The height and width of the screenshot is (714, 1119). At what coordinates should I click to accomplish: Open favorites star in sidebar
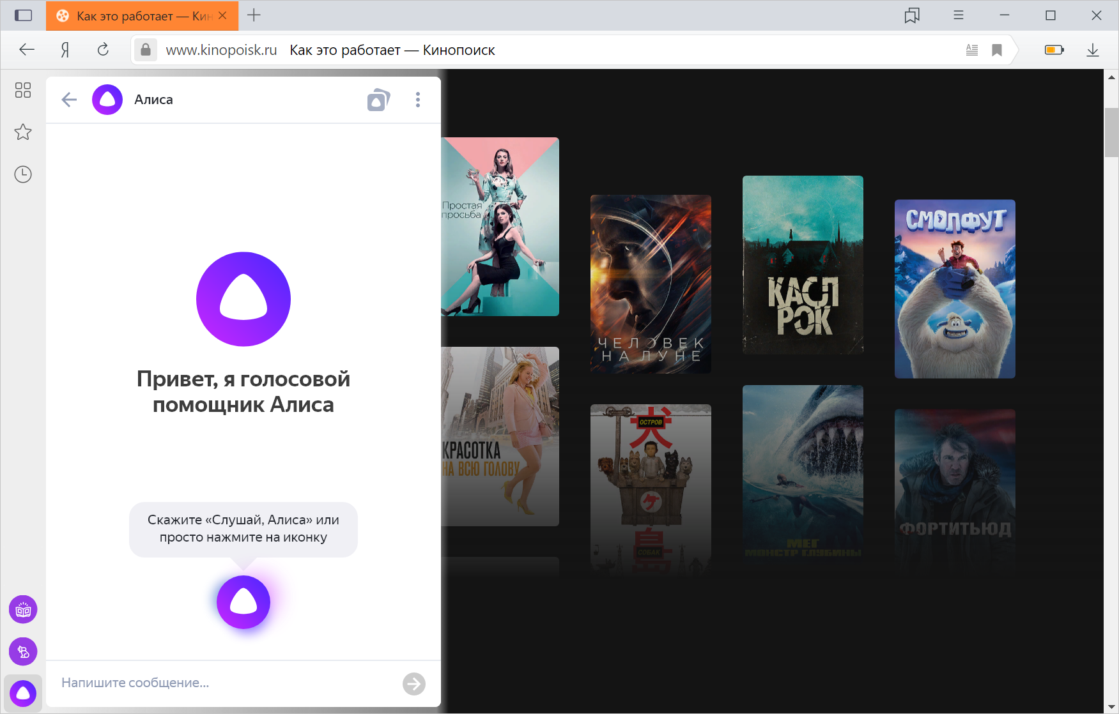coord(23,132)
